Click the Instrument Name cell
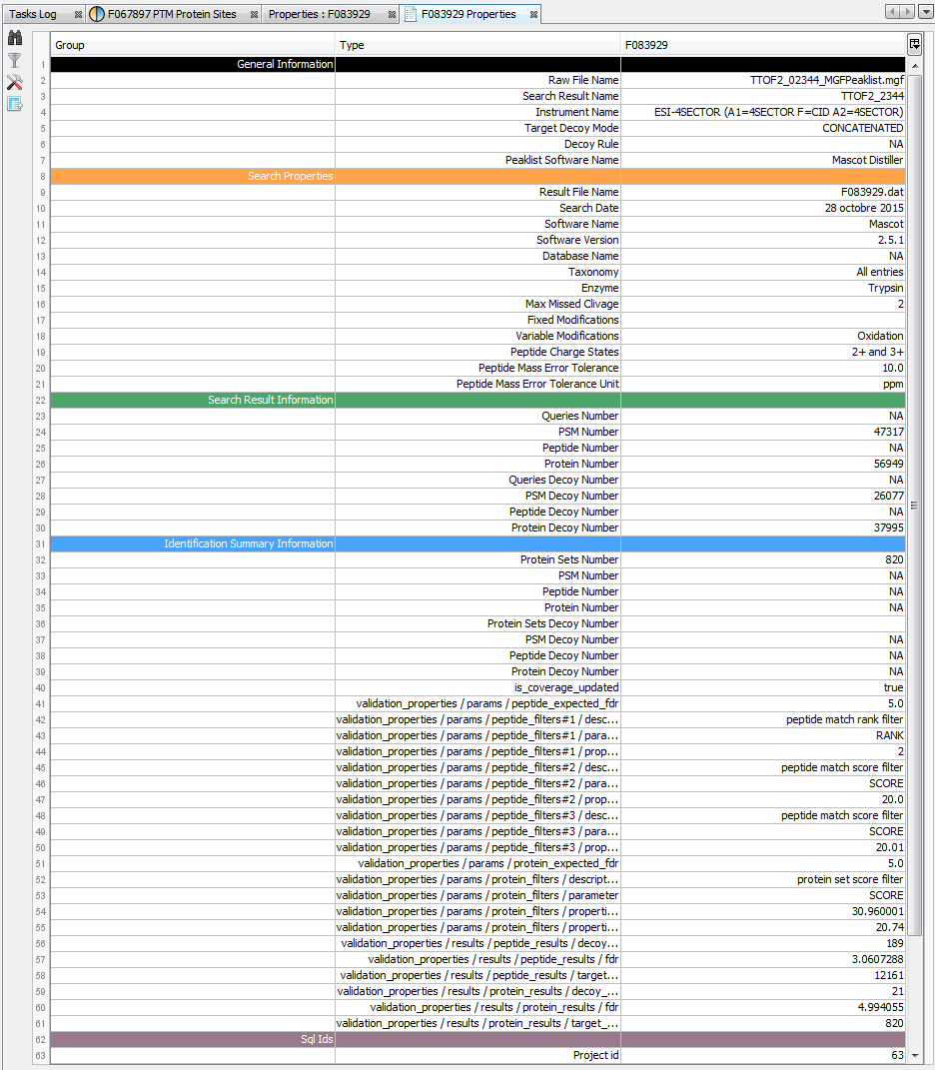 pyautogui.click(x=477, y=112)
